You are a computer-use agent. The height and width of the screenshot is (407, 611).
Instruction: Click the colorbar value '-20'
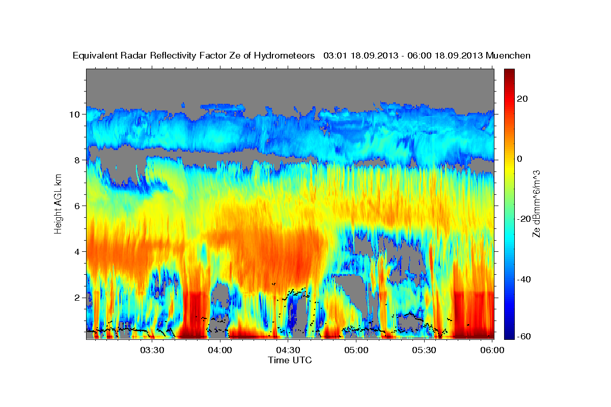click(524, 219)
